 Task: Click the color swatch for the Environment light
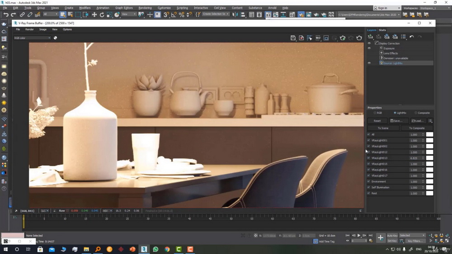429,181
